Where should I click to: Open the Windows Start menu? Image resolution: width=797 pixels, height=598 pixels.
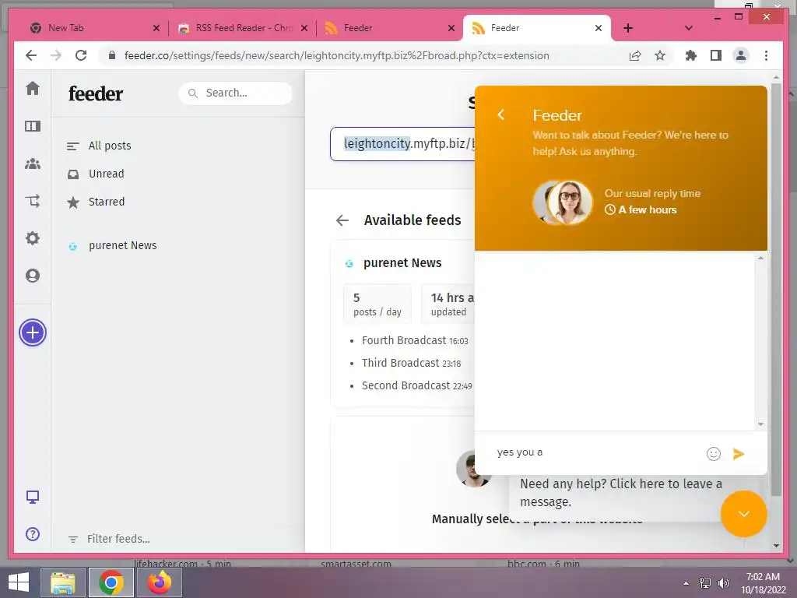[x=19, y=582]
